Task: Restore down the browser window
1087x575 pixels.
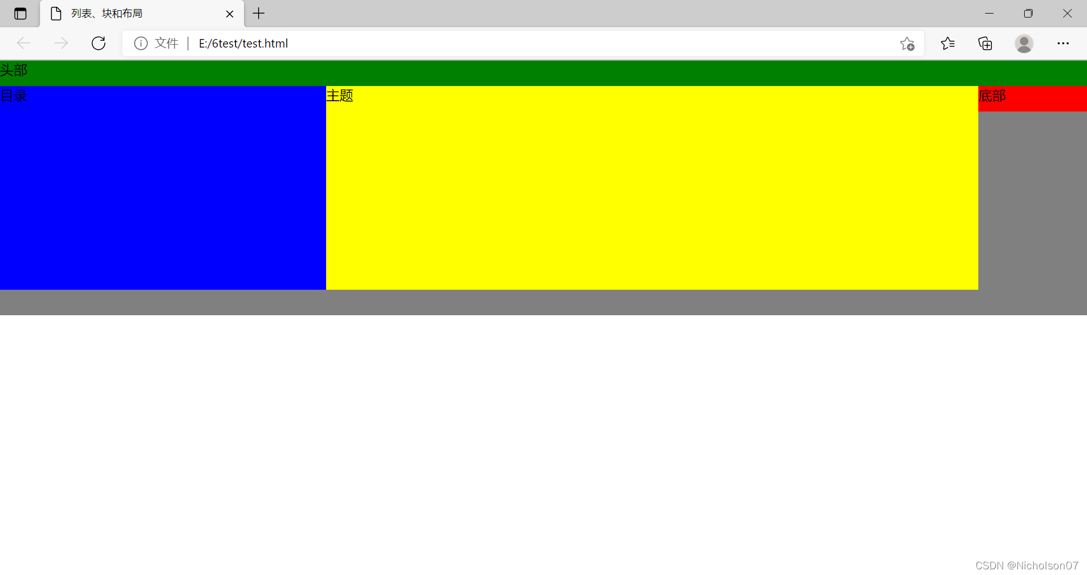Action: pyautogui.click(x=1028, y=14)
